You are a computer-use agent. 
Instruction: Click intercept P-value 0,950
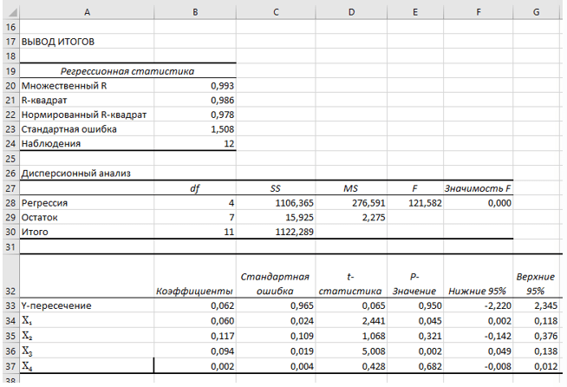tap(415, 305)
